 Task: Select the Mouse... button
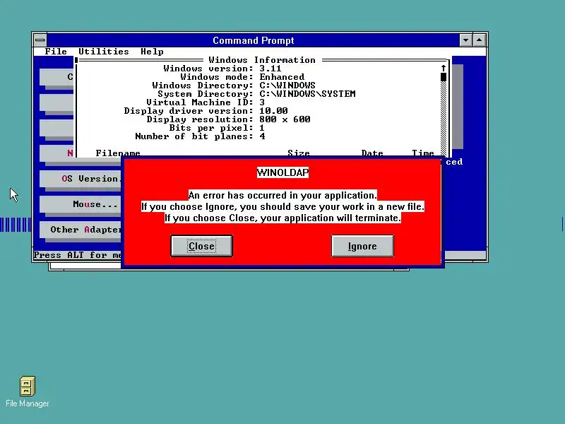[81, 204]
